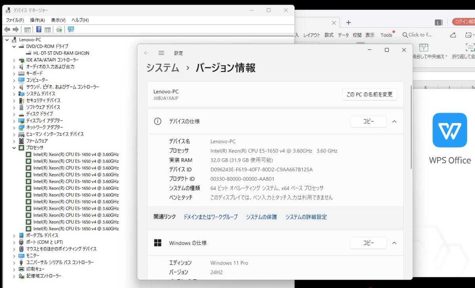Switch to the 数式 tab in WPS

point(329,35)
